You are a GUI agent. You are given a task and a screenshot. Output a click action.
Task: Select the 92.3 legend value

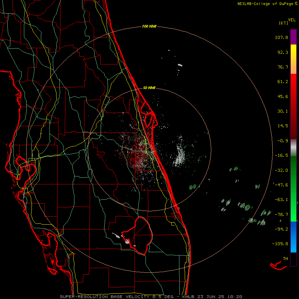pos(283,52)
